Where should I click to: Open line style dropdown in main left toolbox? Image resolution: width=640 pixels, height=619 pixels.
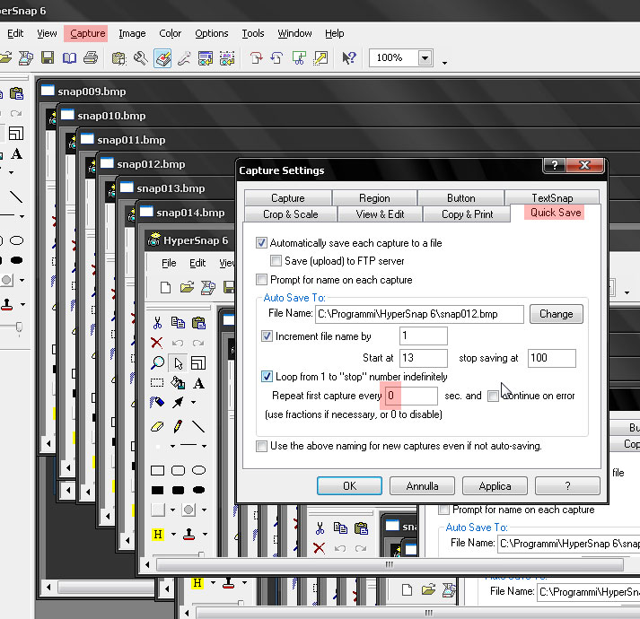[22, 216]
